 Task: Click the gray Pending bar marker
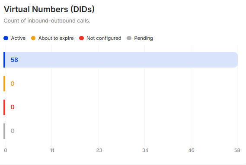point(4,131)
